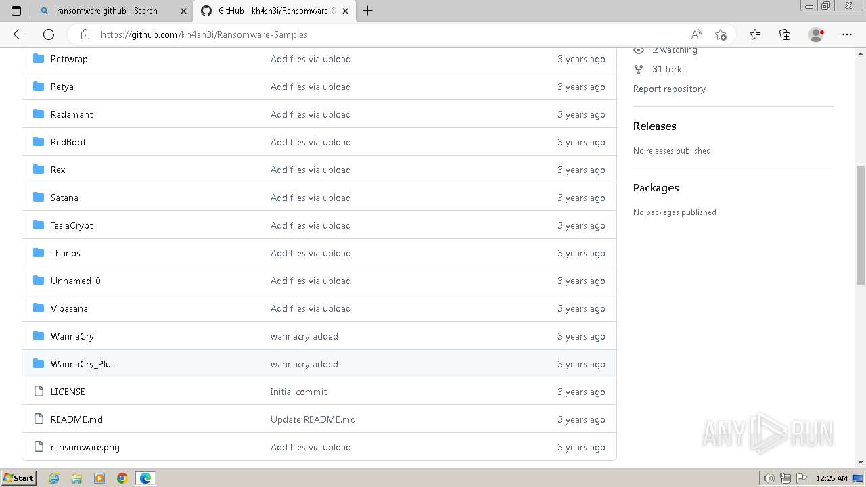This screenshot has height=487, width=866.
Task: Open the ransomware.png file
Action: point(85,447)
